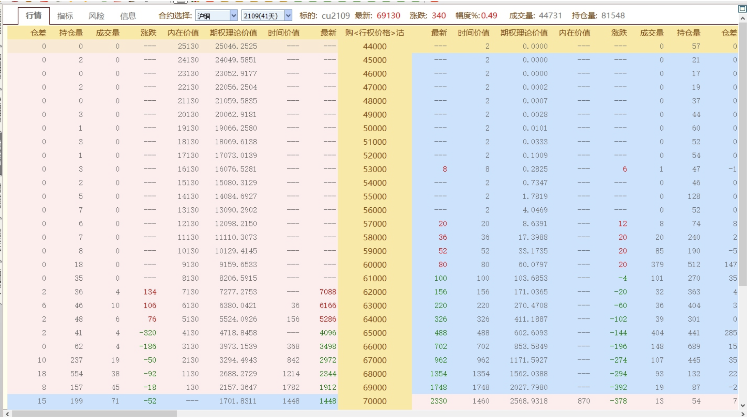Switch to the 风险 tab
Image resolution: width=747 pixels, height=418 pixels.
pyautogui.click(x=97, y=16)
